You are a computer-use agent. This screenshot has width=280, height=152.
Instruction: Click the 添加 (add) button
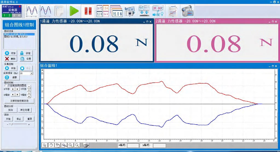[10, 53]
